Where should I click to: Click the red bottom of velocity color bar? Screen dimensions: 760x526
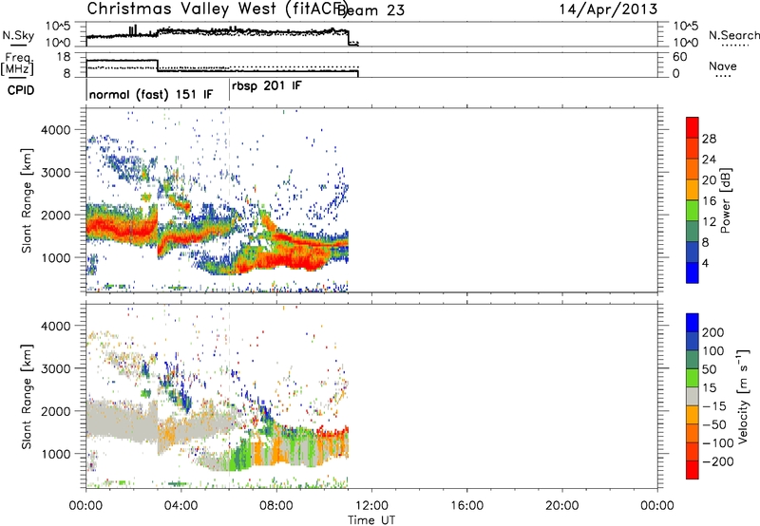pos(693,470)
